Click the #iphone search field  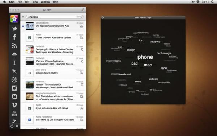tap(55, 17)
